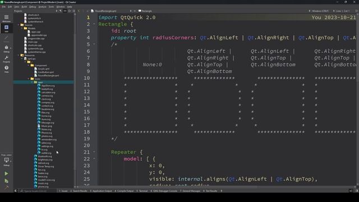Show the Issues output pane
This screenshot has height=202, width=359.
(x=63, y=191)
